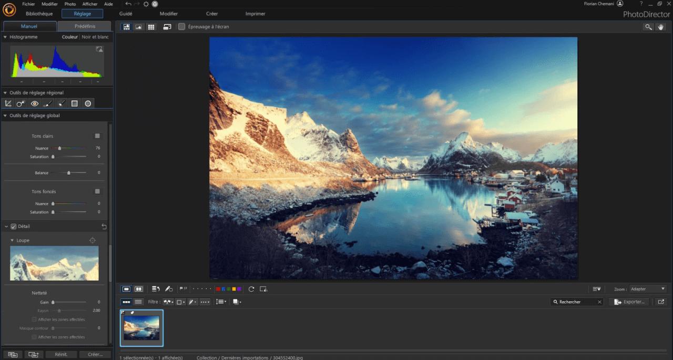Switch to grid browser view mode

pos(151,27)
